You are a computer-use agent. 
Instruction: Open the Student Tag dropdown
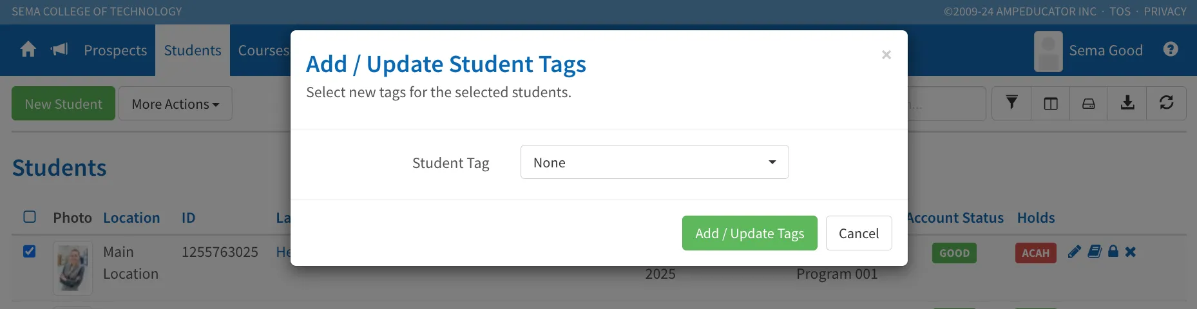pos(655,162)
